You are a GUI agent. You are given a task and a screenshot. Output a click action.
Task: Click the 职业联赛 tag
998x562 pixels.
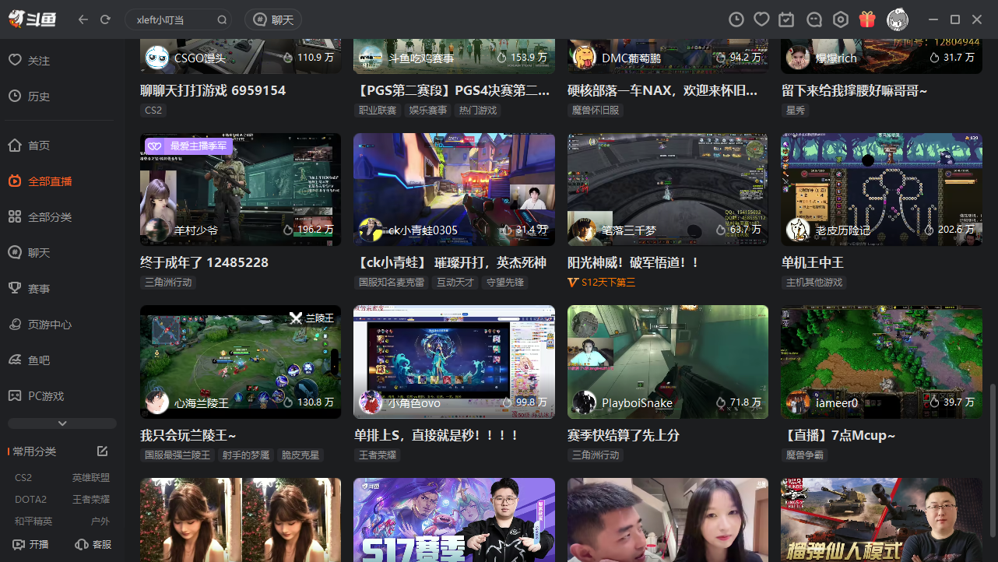378,111
